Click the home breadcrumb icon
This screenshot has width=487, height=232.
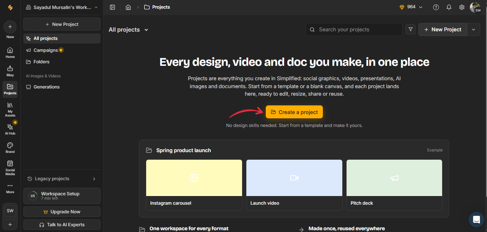coord(128,7)
